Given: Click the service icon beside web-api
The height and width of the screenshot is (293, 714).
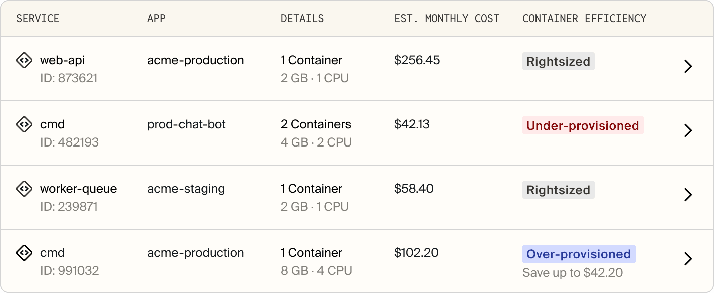Looking at the screenshot, I should point(24,61).
